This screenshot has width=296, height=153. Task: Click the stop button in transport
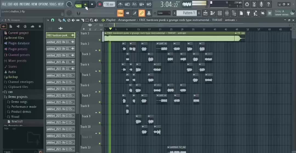pyautogui.click(x=92, y=4)
